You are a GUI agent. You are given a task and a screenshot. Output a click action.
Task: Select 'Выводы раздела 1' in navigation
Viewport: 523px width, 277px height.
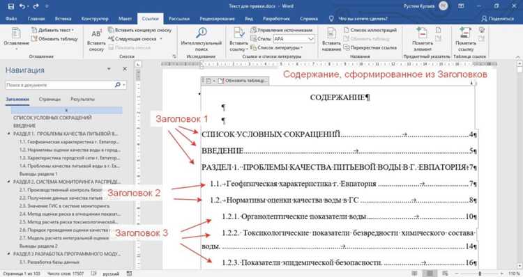pos(38,174)
